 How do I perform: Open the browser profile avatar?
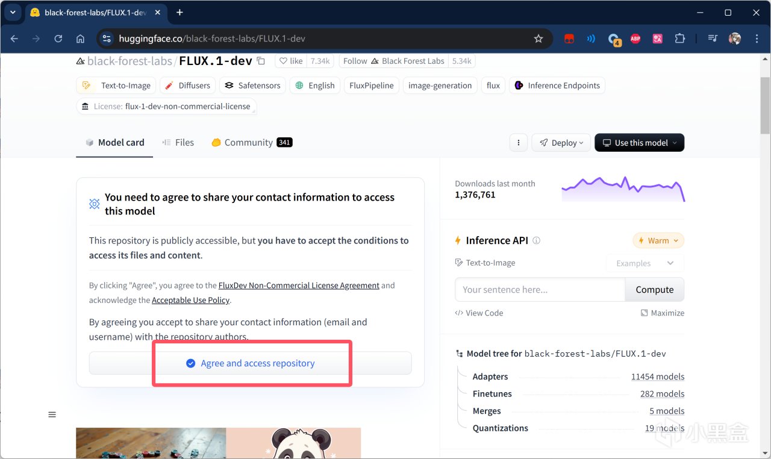tap(735, 39)
